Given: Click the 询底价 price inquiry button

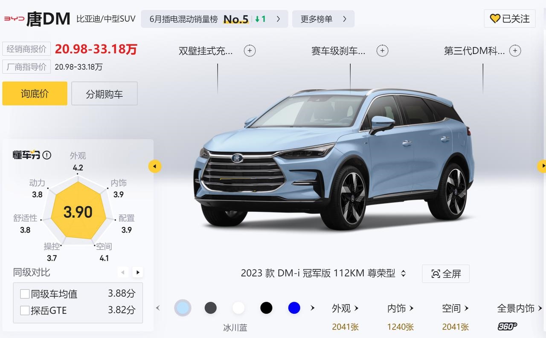Looking at the screenshot, I should click(35, 93).
